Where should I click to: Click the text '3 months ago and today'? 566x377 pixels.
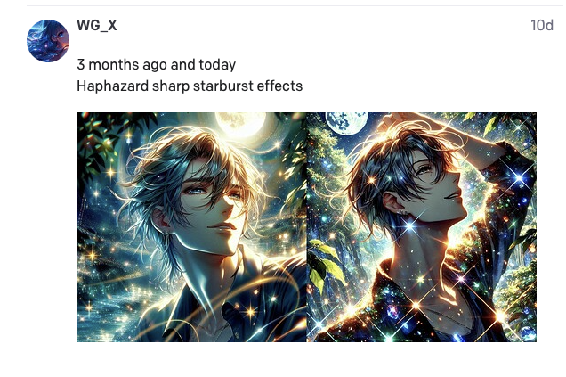[157, 65]
